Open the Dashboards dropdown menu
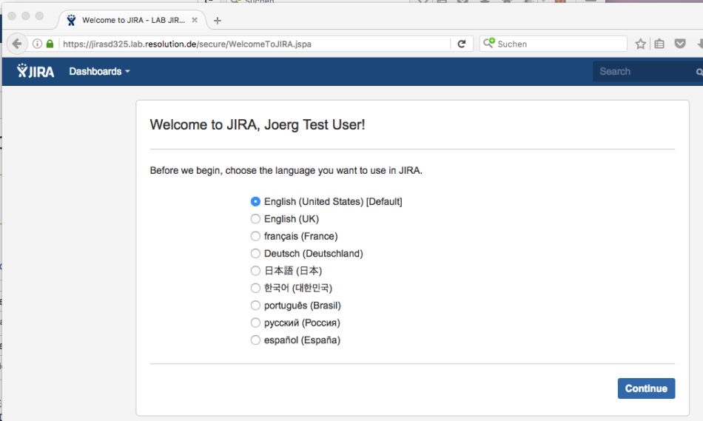This screenshot has width=703, height=421. 100,71
